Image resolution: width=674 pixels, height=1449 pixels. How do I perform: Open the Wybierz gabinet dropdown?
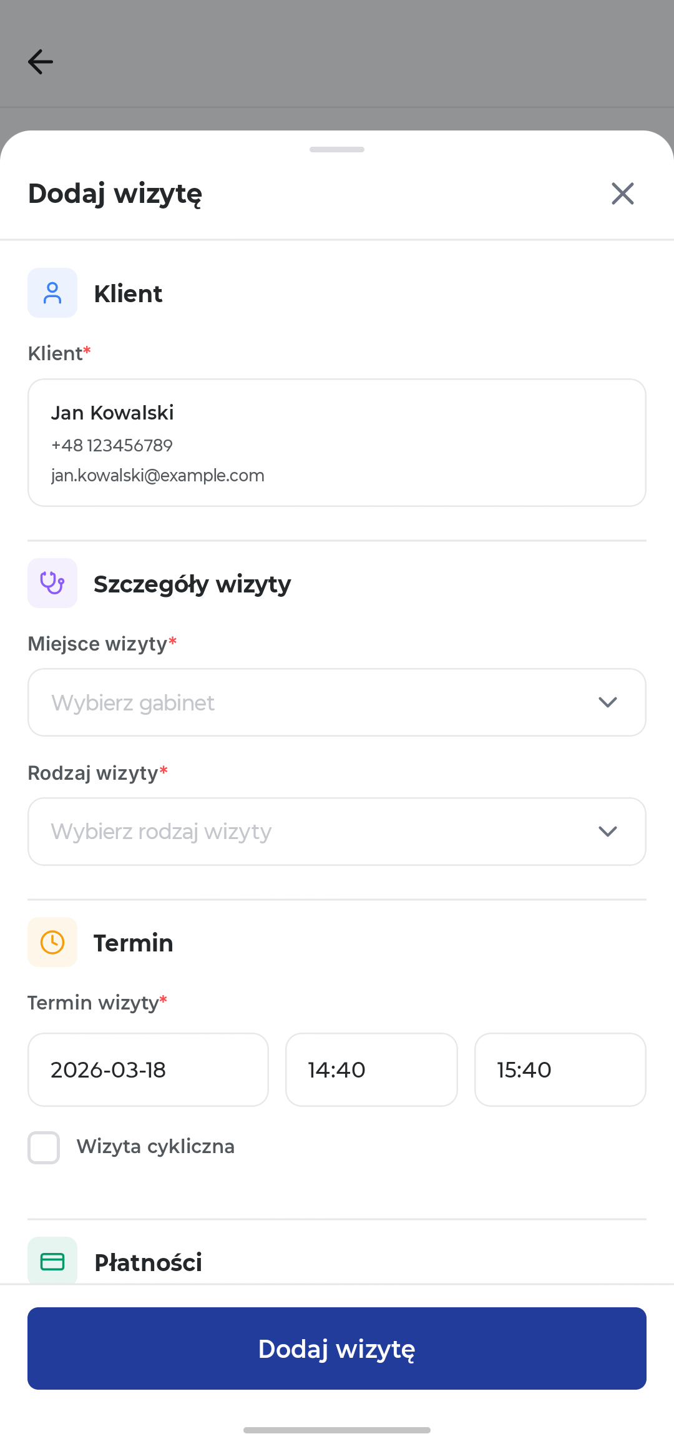click(337, 702)
